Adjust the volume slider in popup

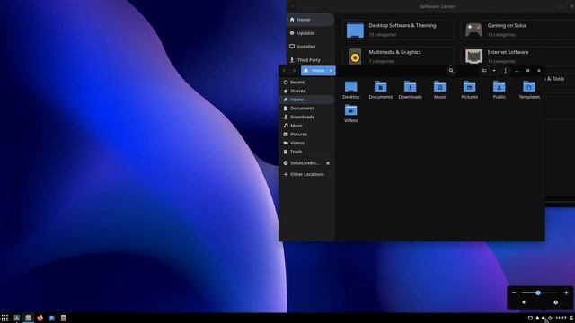[540, 293]
